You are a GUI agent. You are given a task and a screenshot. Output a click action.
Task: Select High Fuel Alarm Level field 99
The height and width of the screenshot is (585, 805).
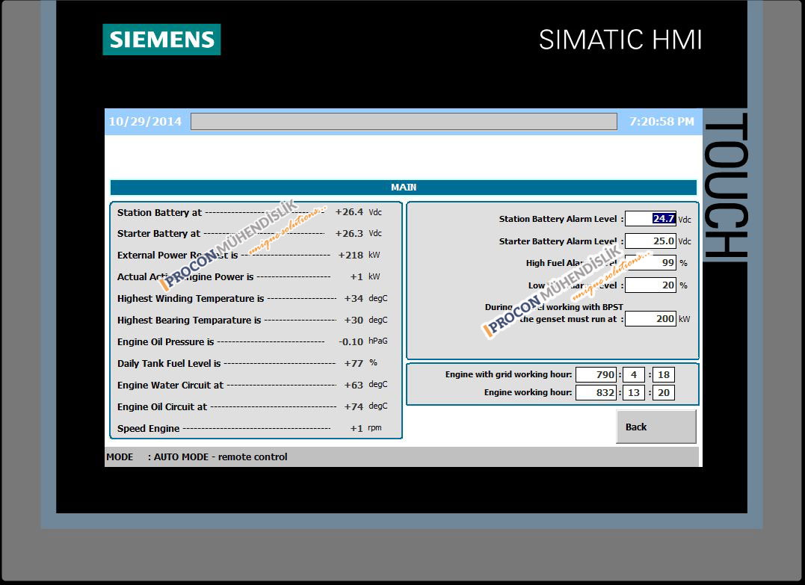pyautogui.click(x=650, y=263)
